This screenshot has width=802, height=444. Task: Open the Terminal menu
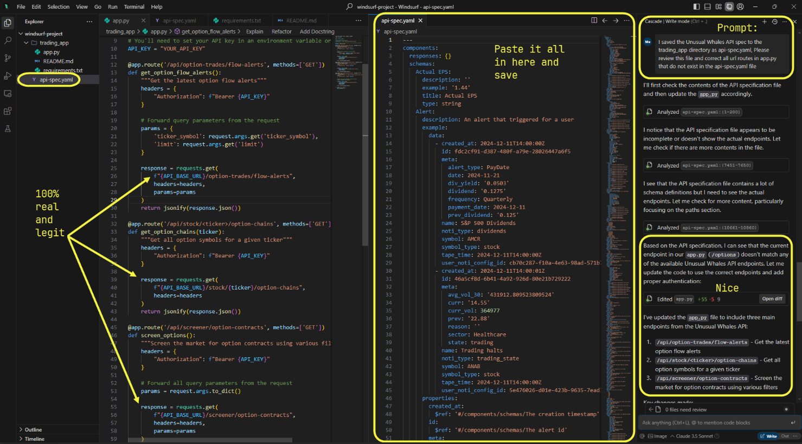[x=134, y=7]
